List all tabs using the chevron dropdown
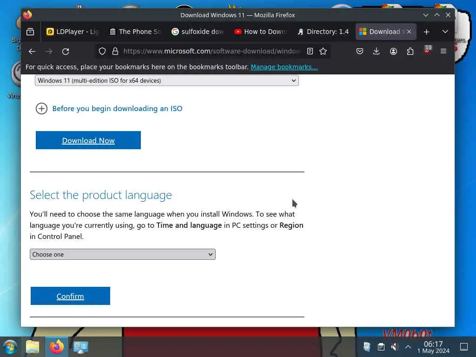This screenshot has height=357, width=476. (x=445, y=32)
